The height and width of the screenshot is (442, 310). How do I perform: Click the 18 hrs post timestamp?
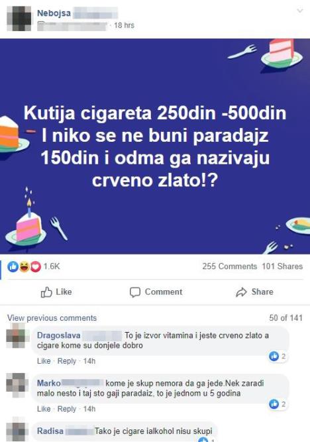(x=125, y=25)
